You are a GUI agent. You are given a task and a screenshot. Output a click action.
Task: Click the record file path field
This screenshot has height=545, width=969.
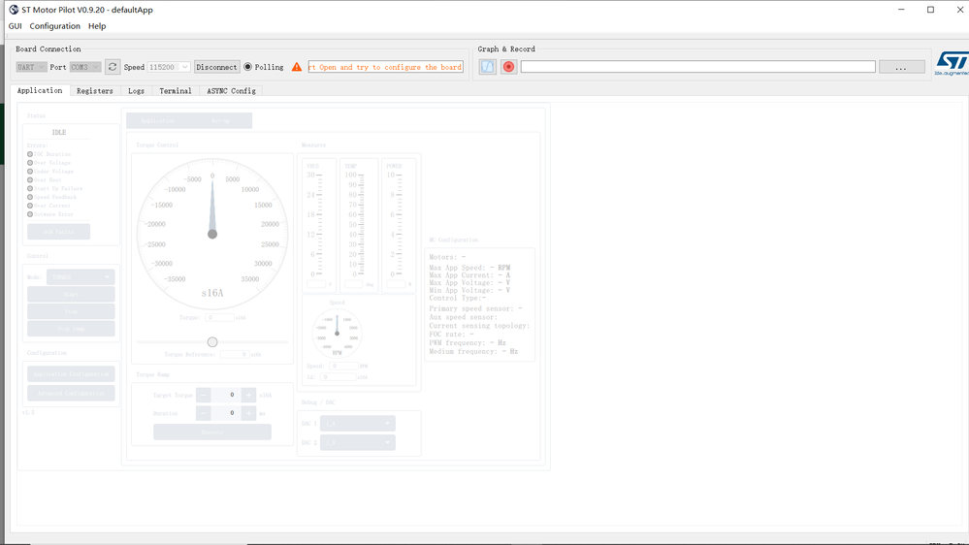click(697, 67)
